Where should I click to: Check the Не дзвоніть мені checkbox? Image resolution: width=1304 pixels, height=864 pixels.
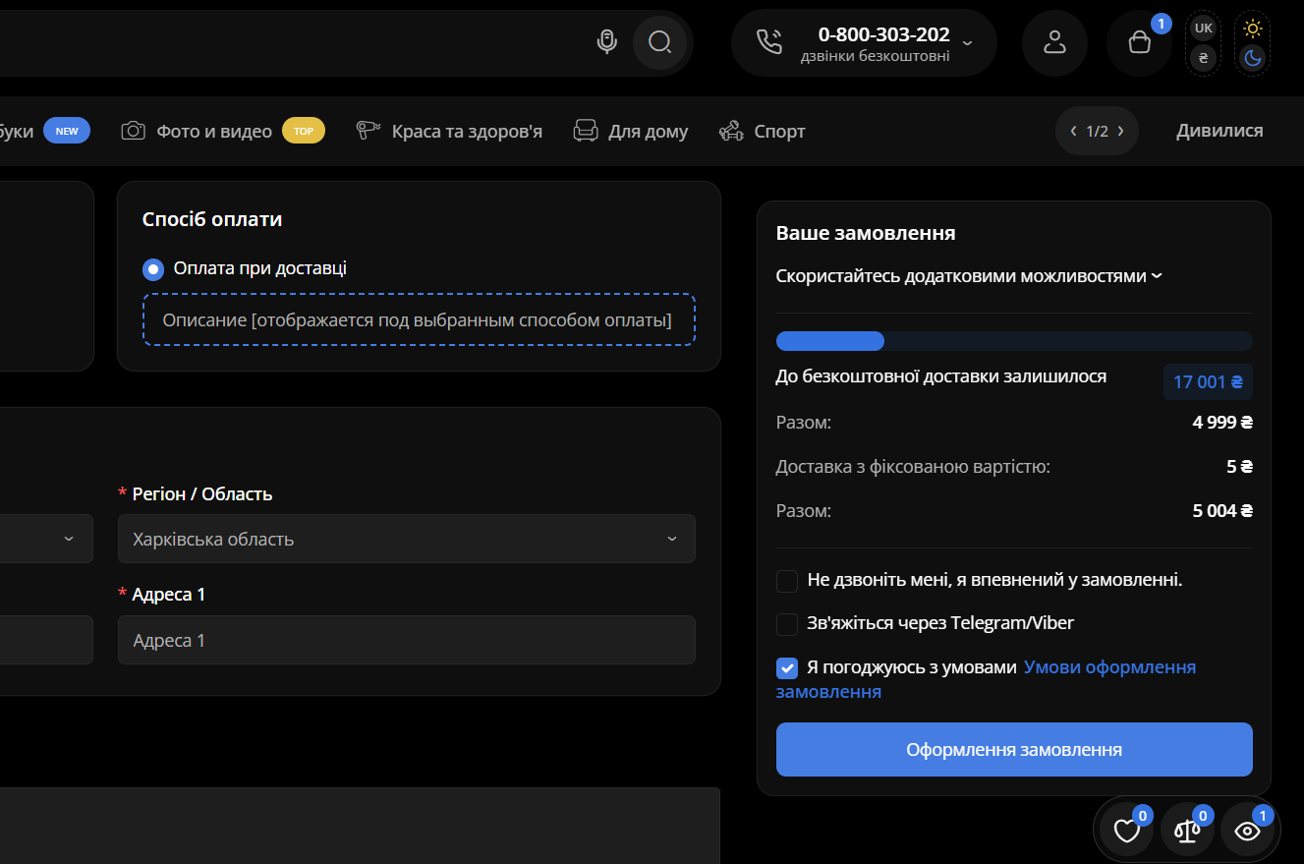coord(787,581)
